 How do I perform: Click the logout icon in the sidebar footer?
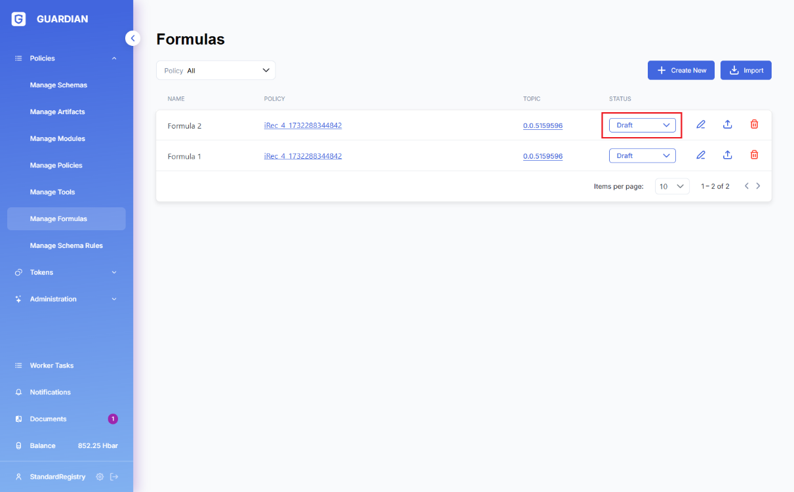(114, 477)
